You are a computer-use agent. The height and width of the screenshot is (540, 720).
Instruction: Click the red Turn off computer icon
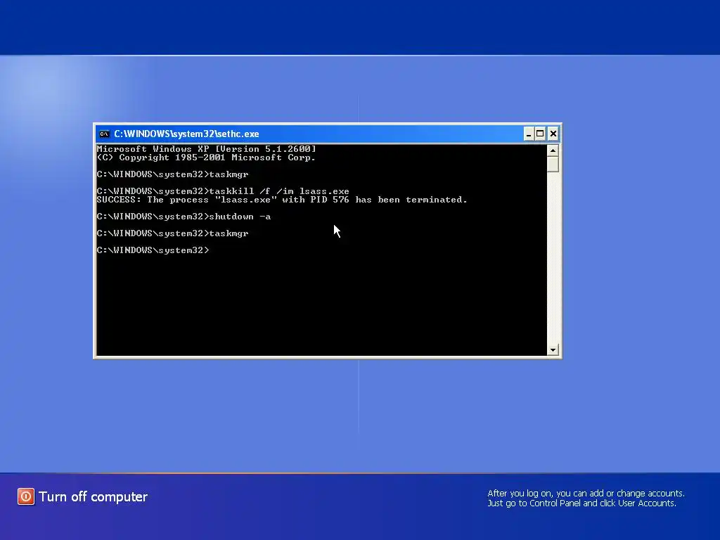click(x=26, y=496)
